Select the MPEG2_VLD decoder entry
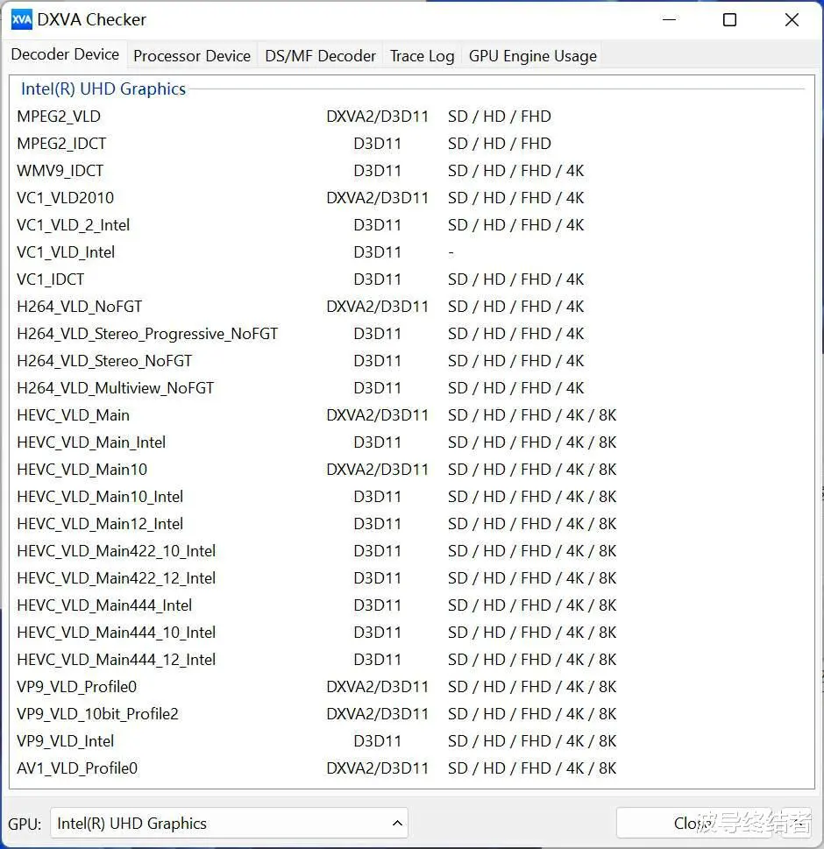The width and height of the screenshot is (824, 849). point(59,117)
